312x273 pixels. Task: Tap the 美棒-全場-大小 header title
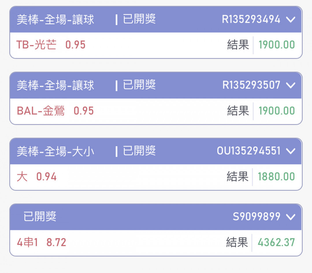pyautogui.click(x=55, y=152)
